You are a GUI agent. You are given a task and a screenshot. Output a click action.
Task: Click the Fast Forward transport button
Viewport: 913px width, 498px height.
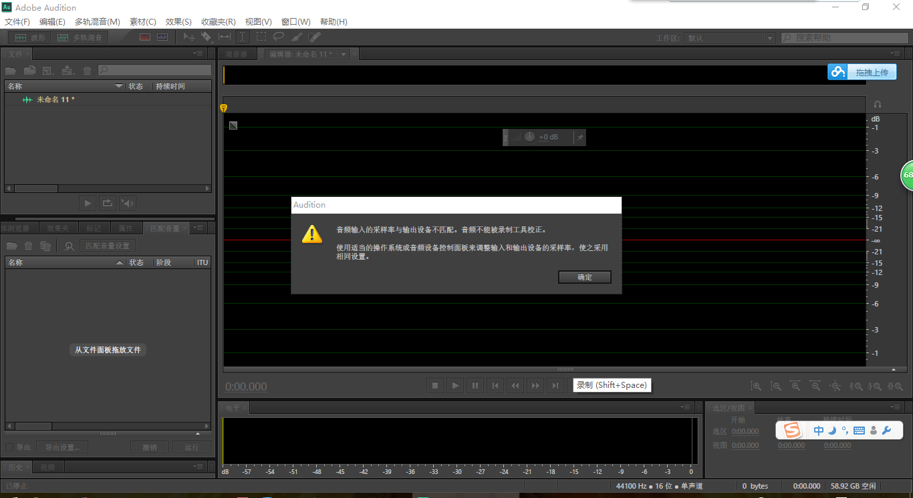coord(535,385)
